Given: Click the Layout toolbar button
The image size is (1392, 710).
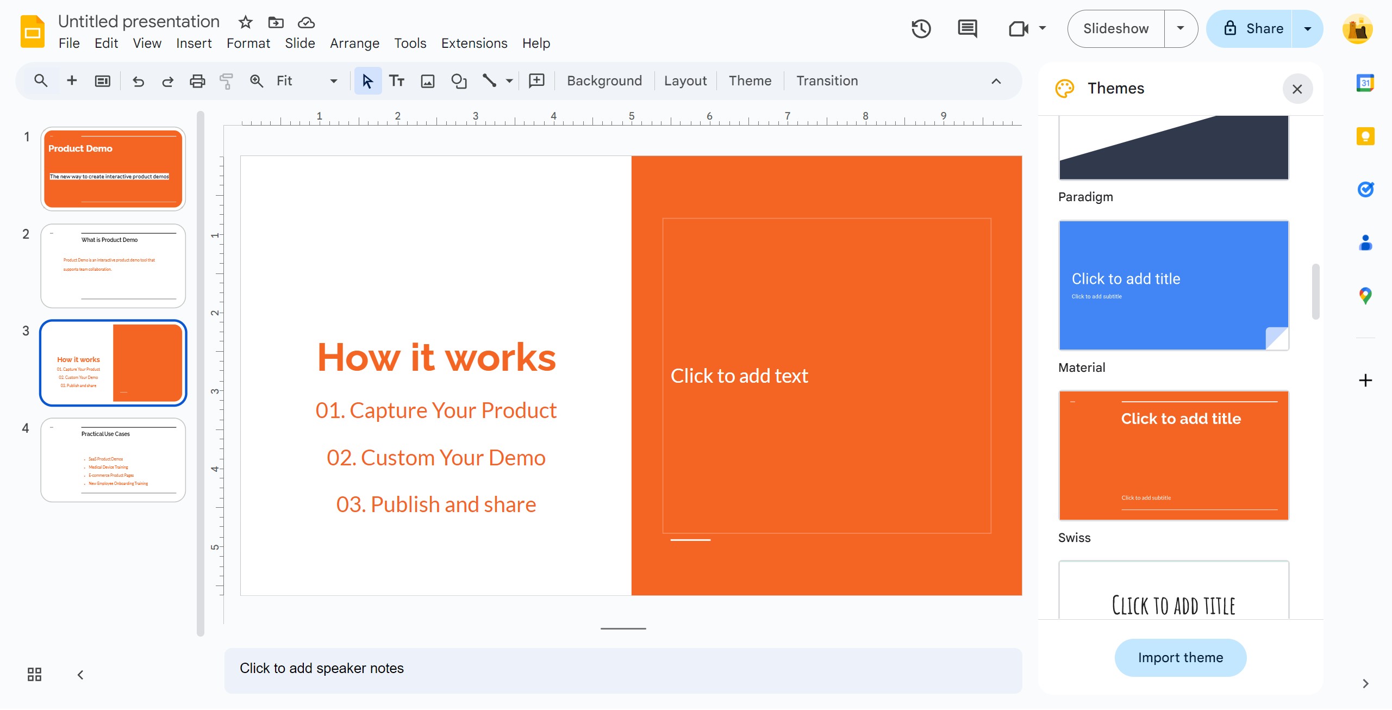Looking at the screenshot, I should pos(685,81).
